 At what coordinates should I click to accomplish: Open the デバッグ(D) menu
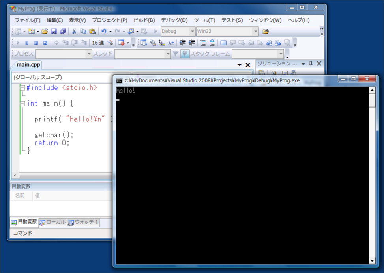pos(174,20)
